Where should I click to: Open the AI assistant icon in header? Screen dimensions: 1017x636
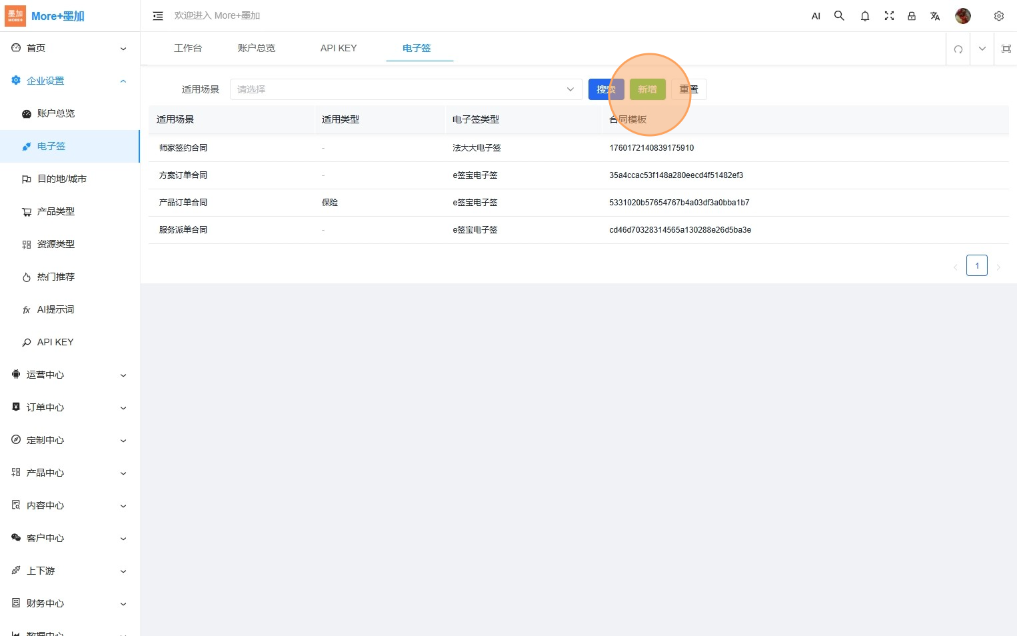coord(816,16)
